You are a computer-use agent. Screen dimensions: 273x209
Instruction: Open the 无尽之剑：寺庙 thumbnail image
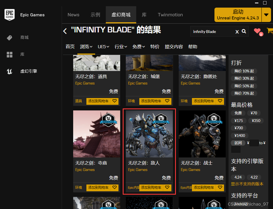[x=97, y=134]
